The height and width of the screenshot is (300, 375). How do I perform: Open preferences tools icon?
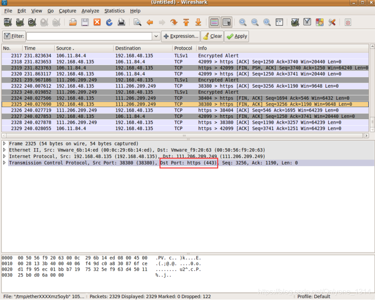pos(332,22)
